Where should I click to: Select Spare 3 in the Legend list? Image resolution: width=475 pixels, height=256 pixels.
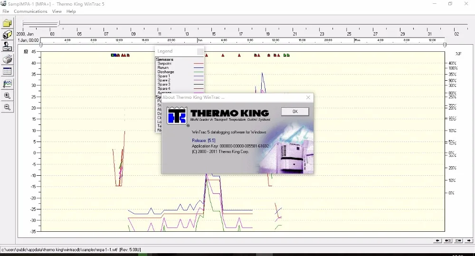164,84
